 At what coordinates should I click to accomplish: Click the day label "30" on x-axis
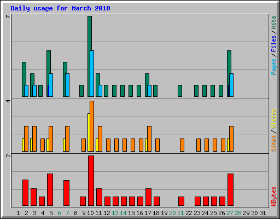tap(254, 213)
